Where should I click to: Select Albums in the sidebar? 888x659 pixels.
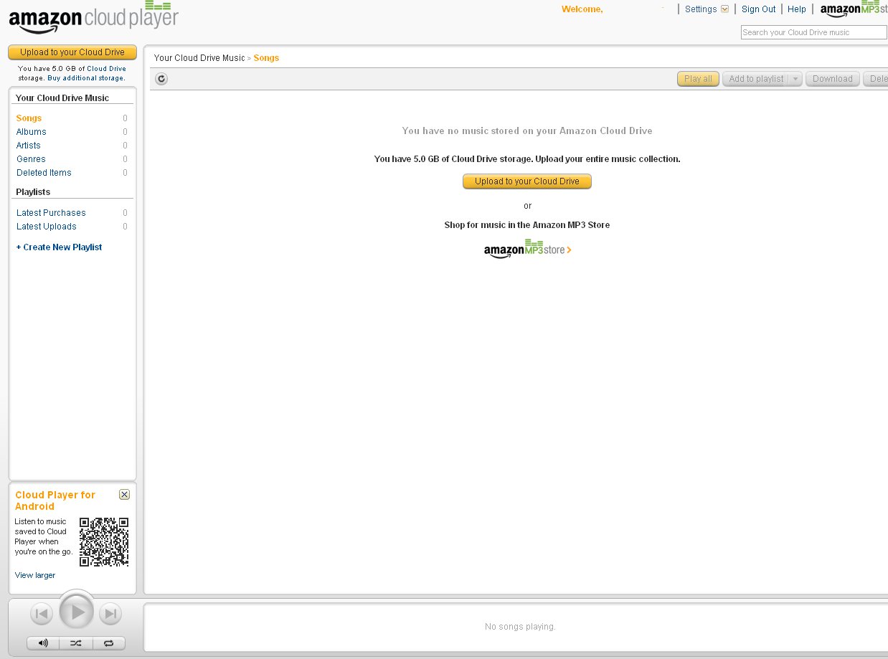pos(32,132)
